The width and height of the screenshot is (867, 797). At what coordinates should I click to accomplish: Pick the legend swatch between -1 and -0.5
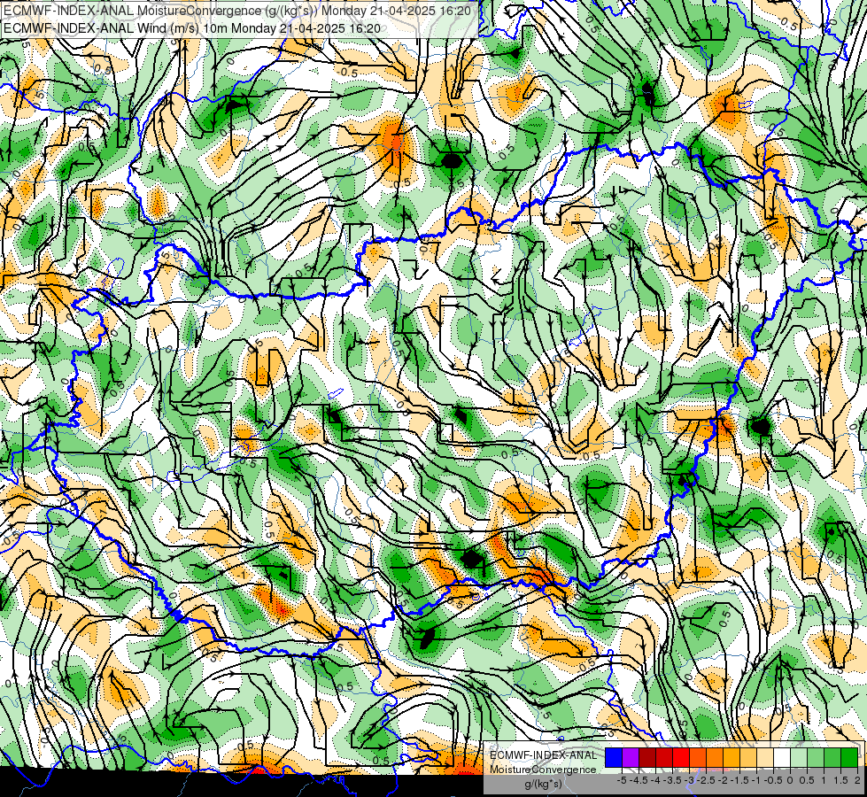tap(765, 758)
